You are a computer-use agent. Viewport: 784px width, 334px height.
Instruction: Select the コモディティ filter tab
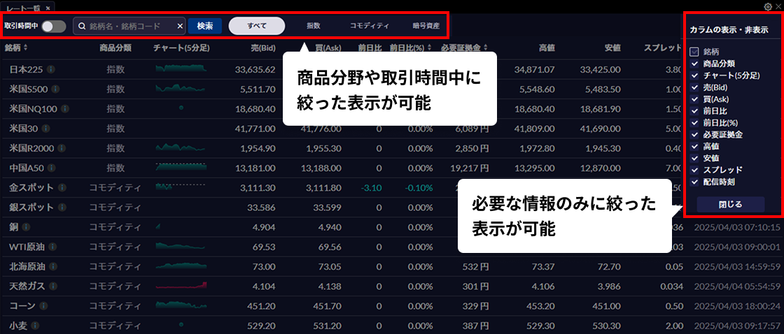pyautogui.click(x=369, y=26)
